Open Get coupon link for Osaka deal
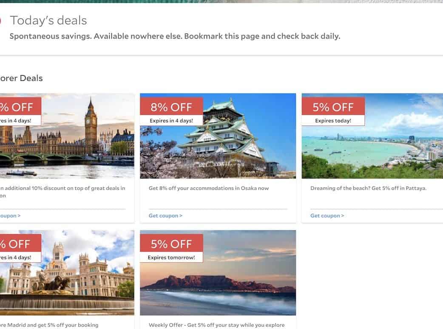Image resolution: width=443 pixels, height=329 pixels. pyautogui.click(x=165, y=216)
